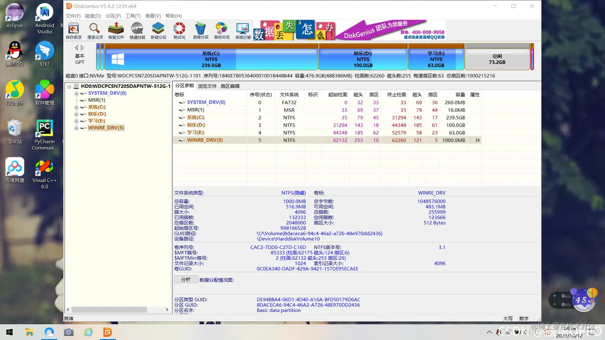This screenshot has width=605, height=340.
Task: Click the tree panel scroll-right arrow
Action: [x=167, y=310]
